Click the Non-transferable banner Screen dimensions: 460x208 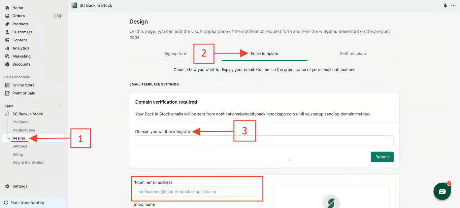(x=33, y=203)
